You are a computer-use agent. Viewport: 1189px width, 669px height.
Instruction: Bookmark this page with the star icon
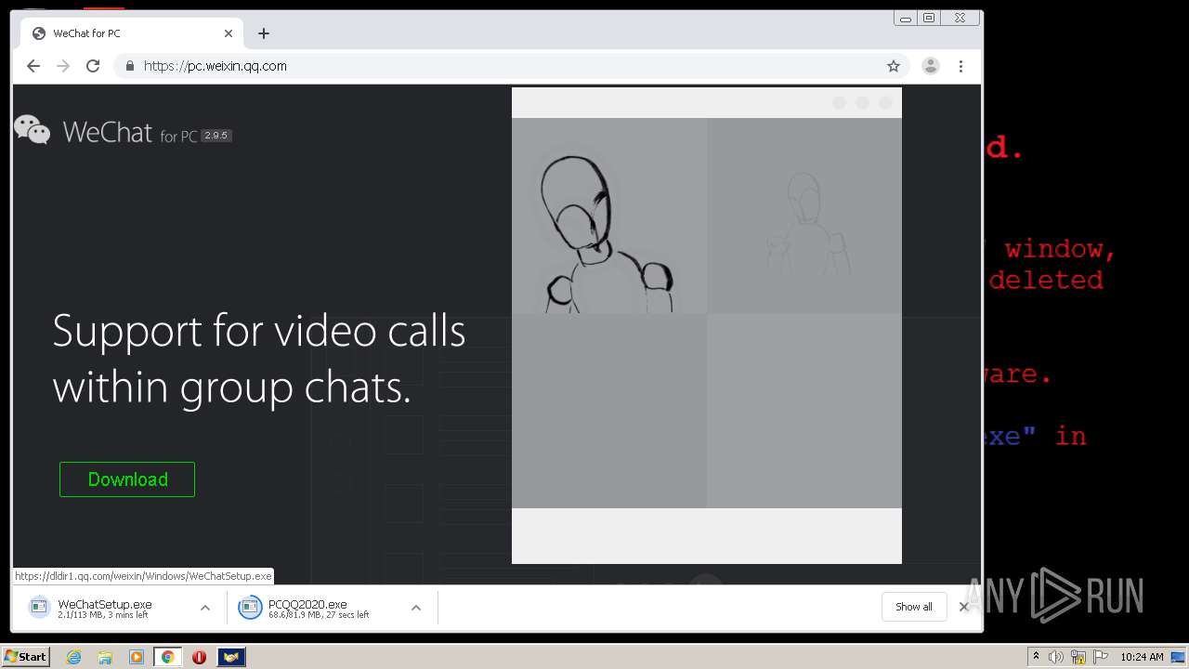(x=894, y=66)
